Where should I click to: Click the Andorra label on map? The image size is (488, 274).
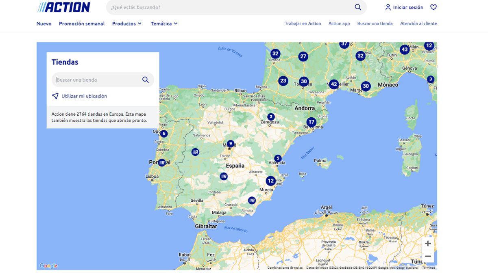pyautogui.click(x=305, y=108)
